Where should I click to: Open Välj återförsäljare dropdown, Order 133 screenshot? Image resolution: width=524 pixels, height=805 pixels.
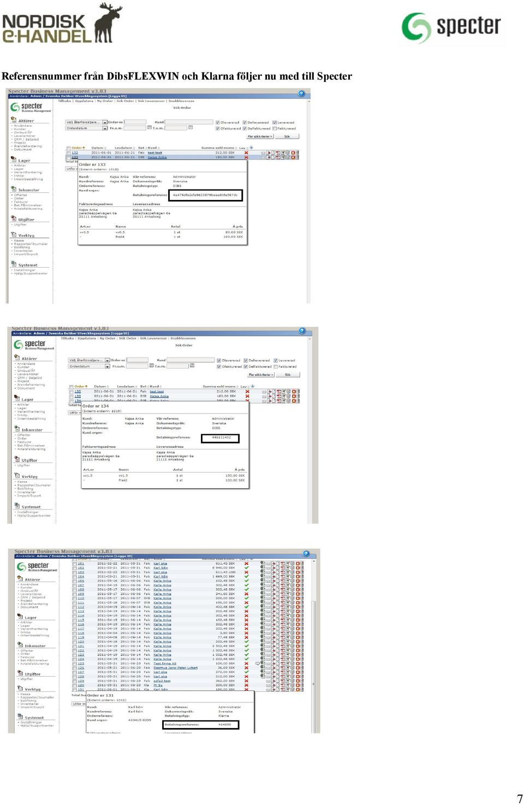pyautogui.click(x=86, y=122)
